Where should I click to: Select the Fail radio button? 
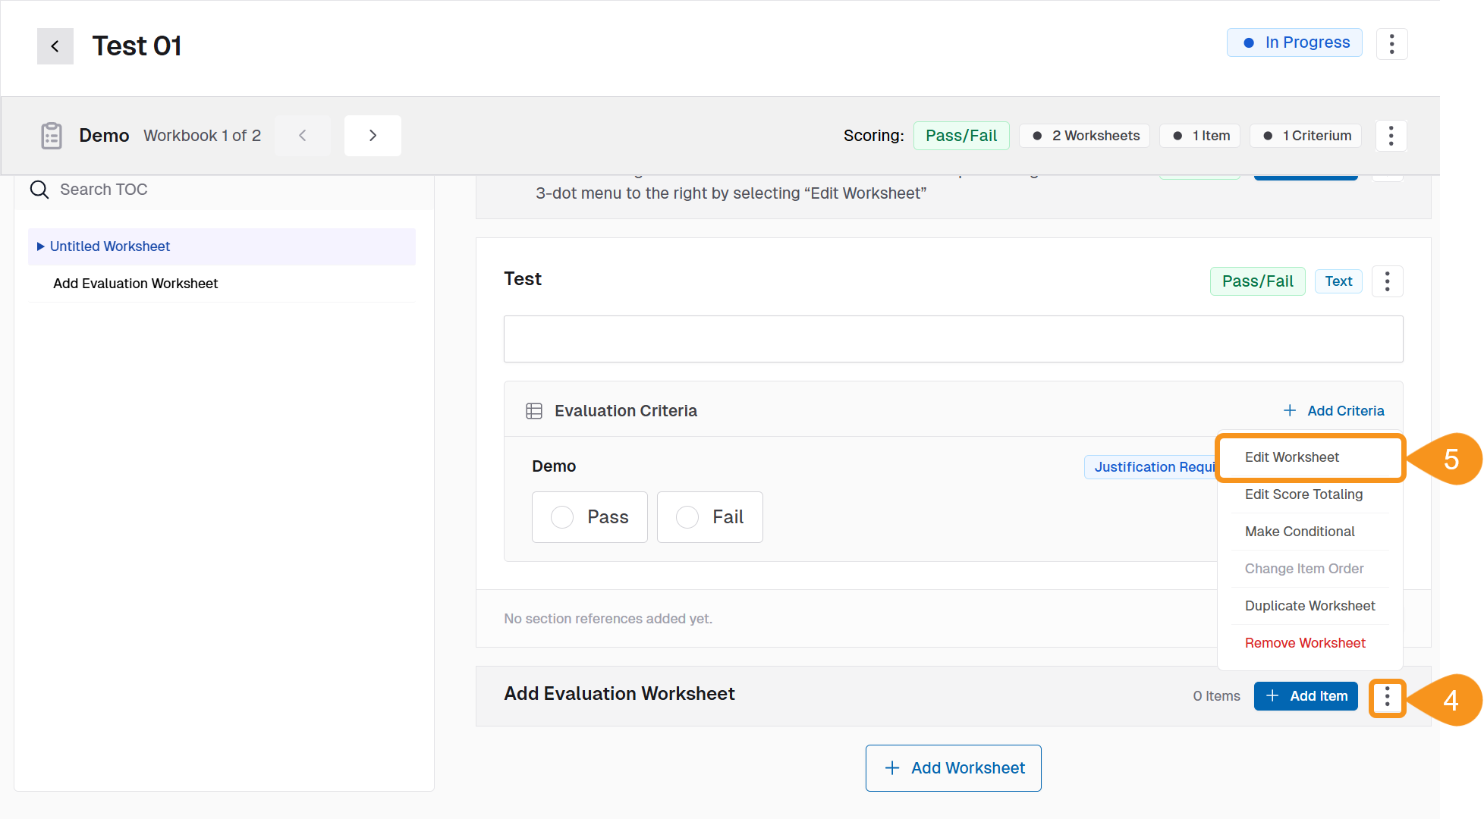coord(687,516)
